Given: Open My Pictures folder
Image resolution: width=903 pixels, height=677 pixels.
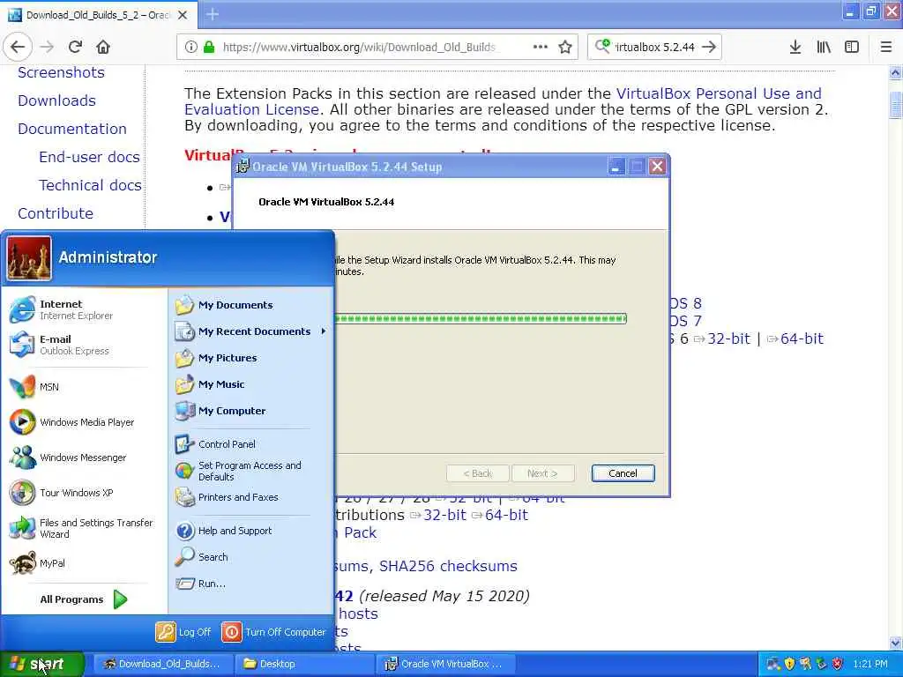Looking at the screenshot, I should tap(251, 358).
